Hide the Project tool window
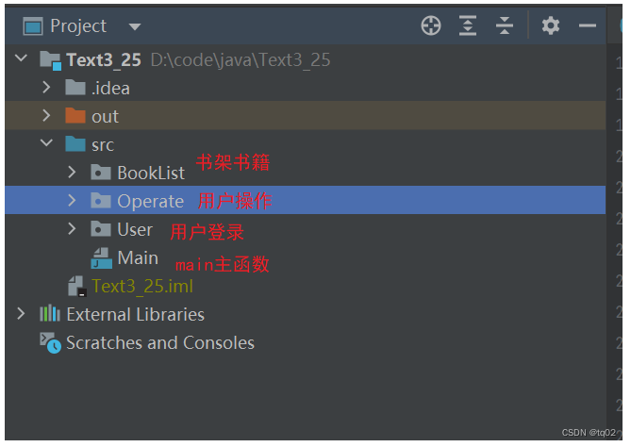Viewport: 631px width, 447px height. (588, 25)
